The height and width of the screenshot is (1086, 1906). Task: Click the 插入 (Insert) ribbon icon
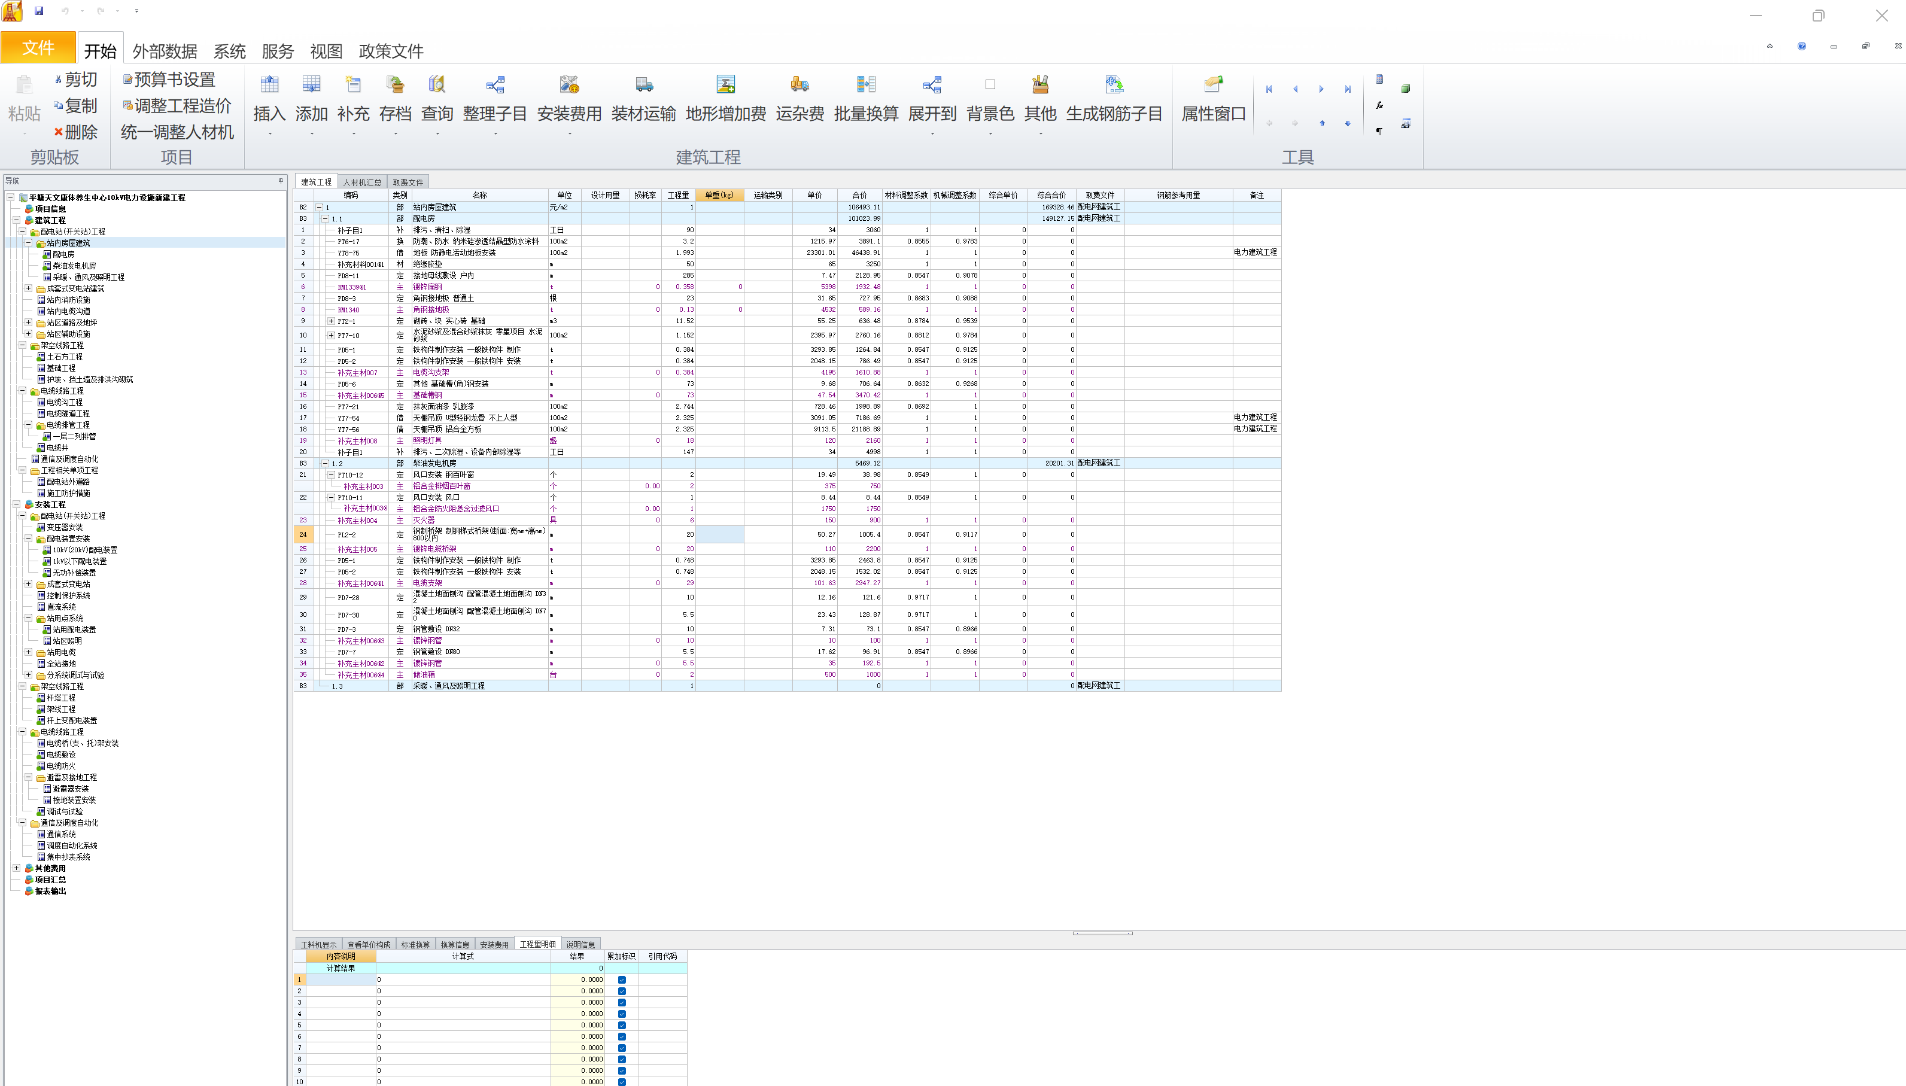point(269,85)
